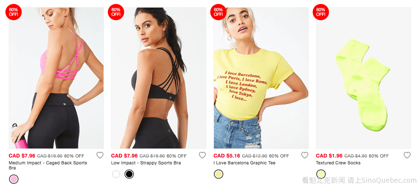Click 60% OFF badge on neon socks

coord(320,12)
